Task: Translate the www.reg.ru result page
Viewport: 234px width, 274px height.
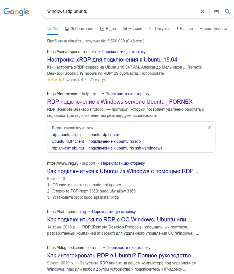Action: coord(123,163)
